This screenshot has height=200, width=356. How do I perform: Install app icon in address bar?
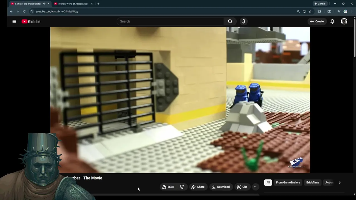tap(304, 11)
